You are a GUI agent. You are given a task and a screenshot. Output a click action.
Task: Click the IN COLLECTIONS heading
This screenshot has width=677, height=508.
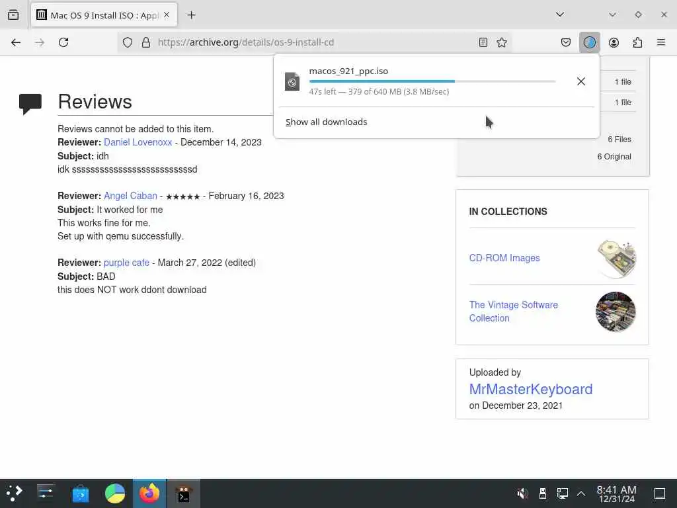508,212
